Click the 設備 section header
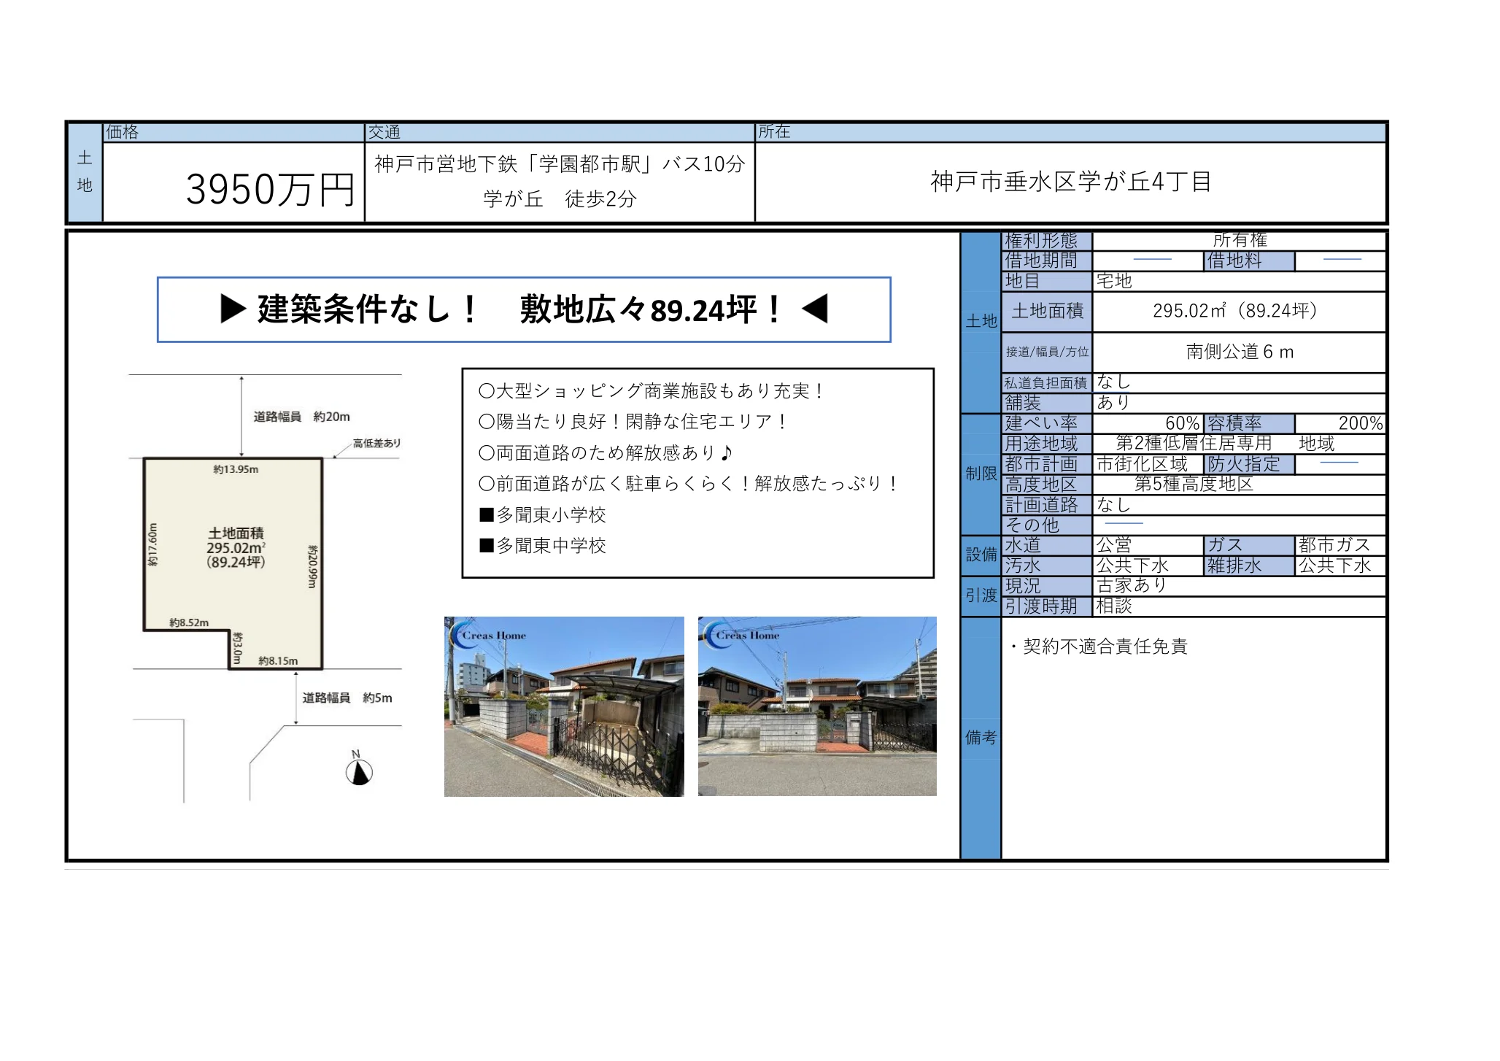The image size is (1500, 1061). point(981,555)
